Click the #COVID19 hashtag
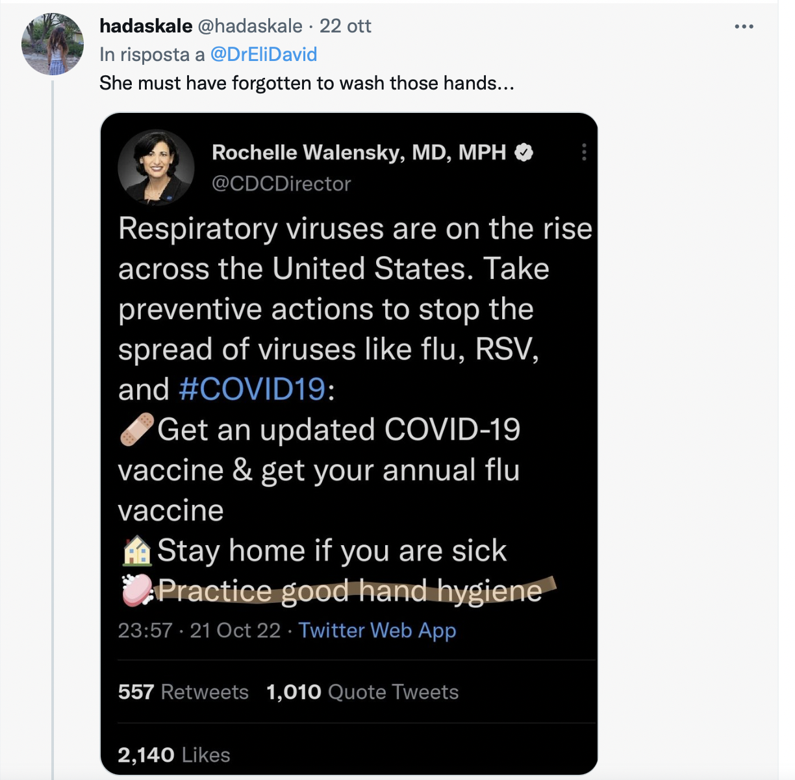Screen dimensions: 795x780 tap(252, 389)
